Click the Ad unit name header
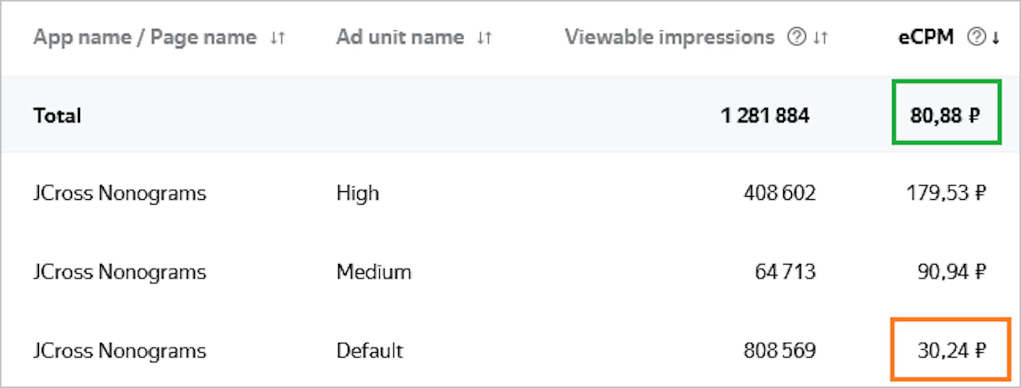This screenshot has height=388, width=1021. (400, 37)
